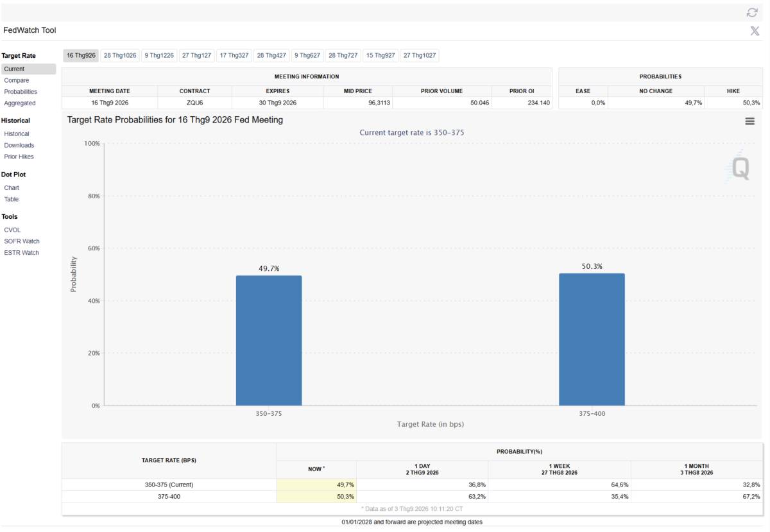Click the '1 MONTH 3 THG8 2026' column header
The height and width of the screenshot is (532, 770).
(x=697, y=469)
